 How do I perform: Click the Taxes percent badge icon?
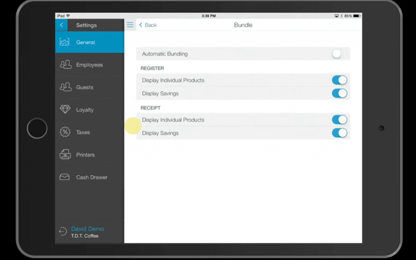(x=65, y=132)
